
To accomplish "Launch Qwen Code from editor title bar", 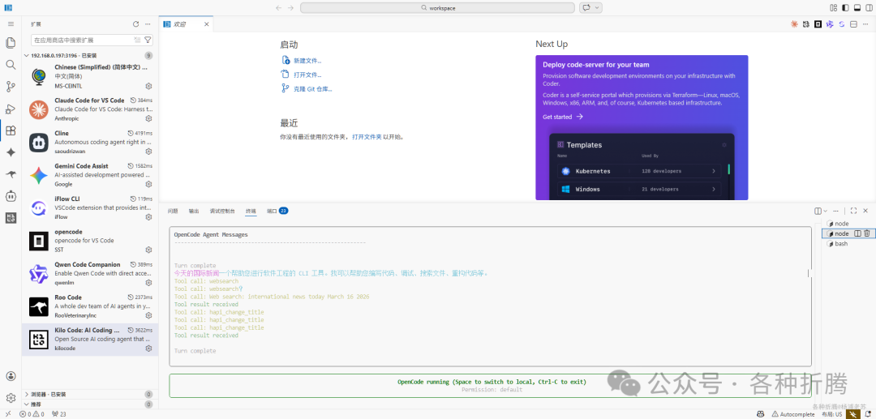I will pyautogui.click(x=830, y=24).
